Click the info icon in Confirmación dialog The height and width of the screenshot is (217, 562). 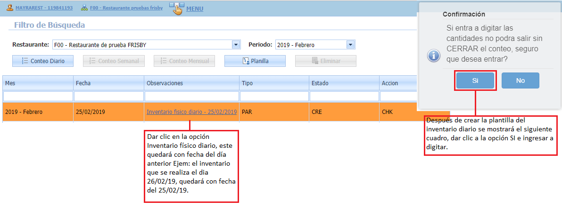pyautogui.click(x=434, y=56)
